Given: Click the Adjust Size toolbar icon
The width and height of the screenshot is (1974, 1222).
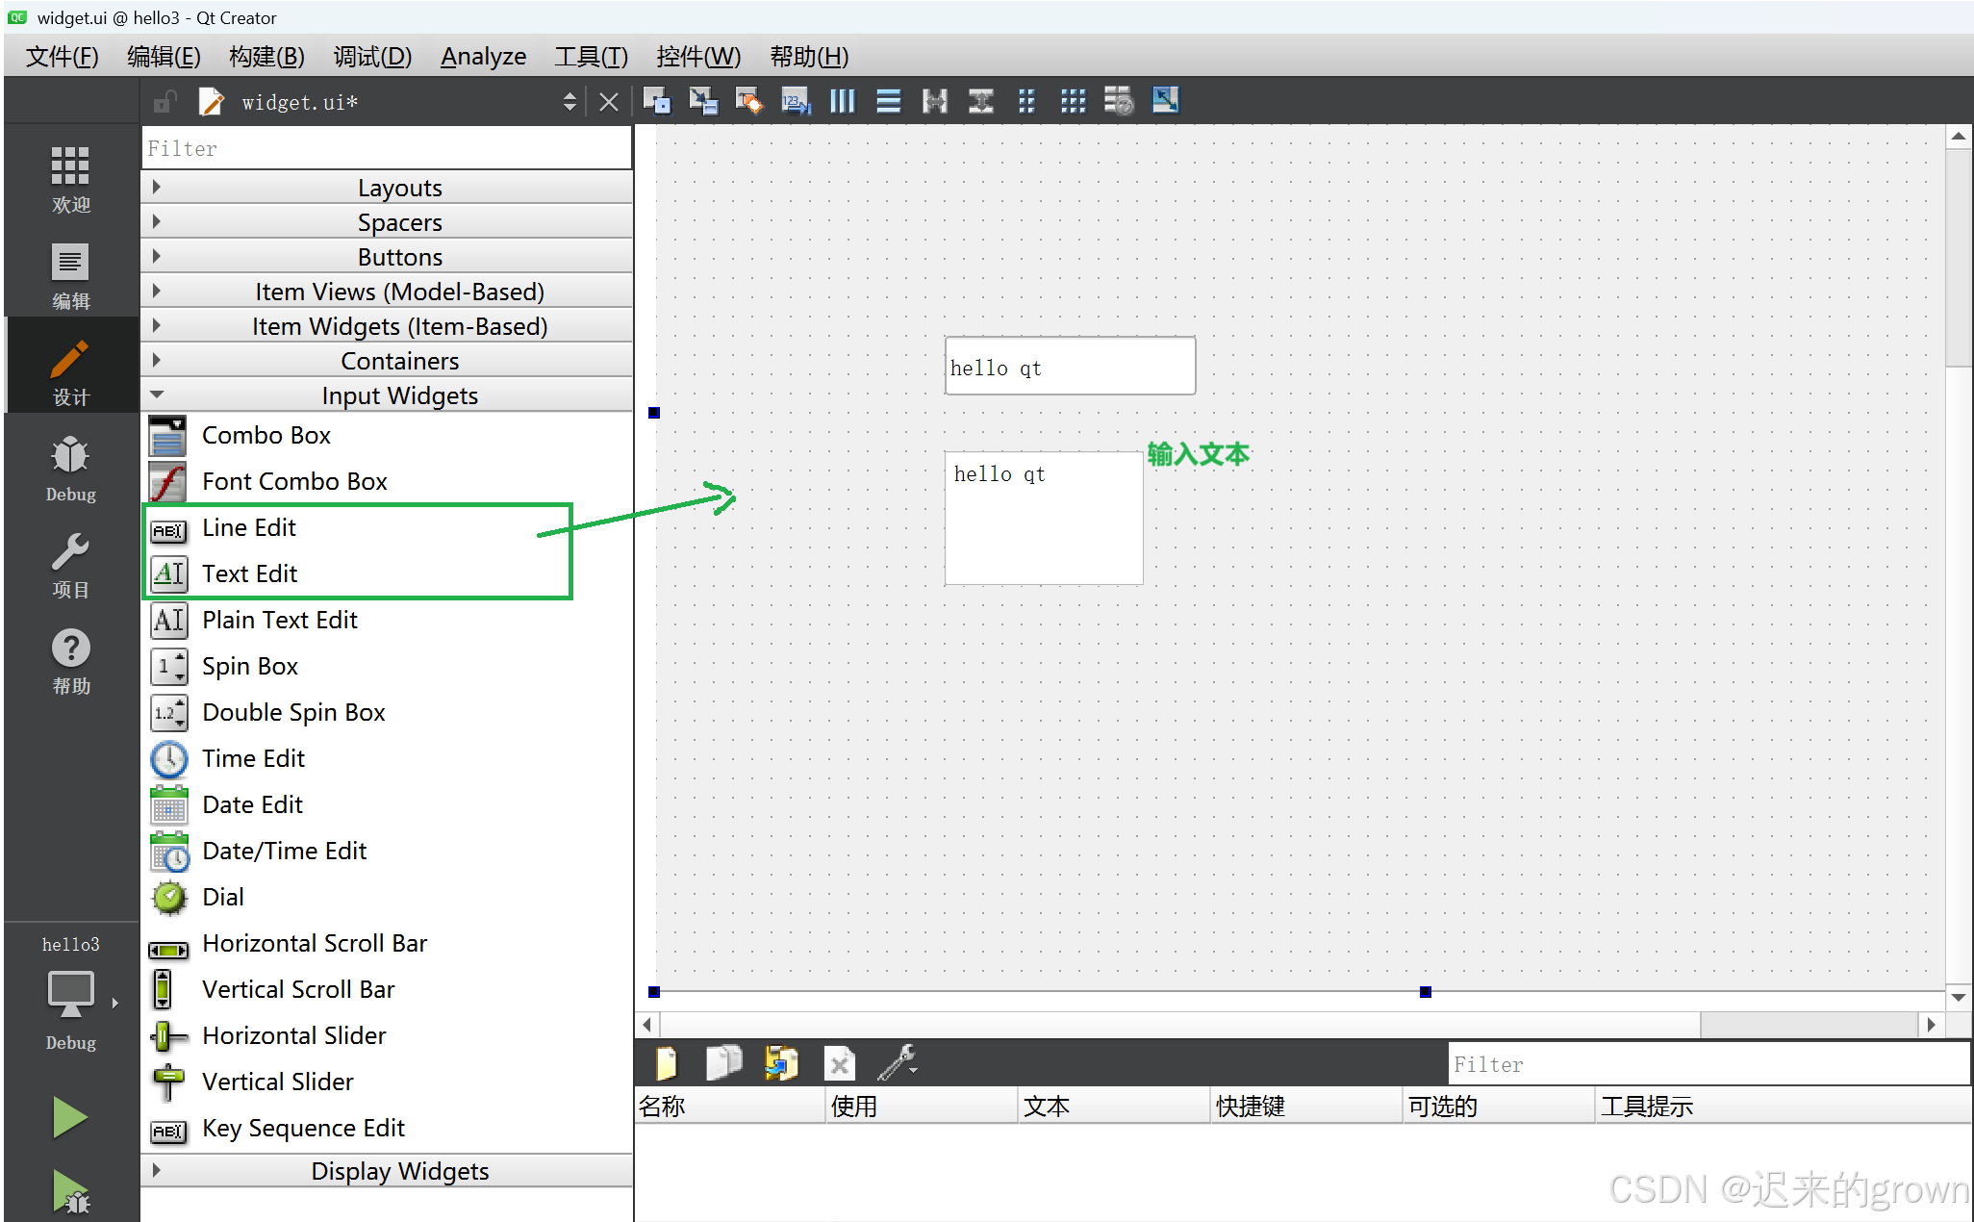Looking at the screenshot, I should (x=1165, y=101).
